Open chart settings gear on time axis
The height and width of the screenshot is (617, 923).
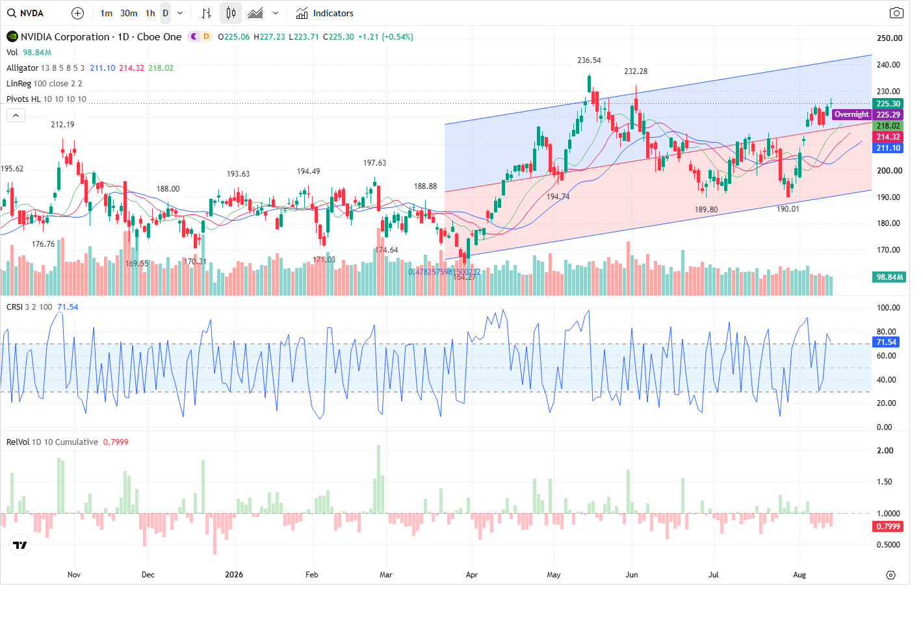(890, 575)
